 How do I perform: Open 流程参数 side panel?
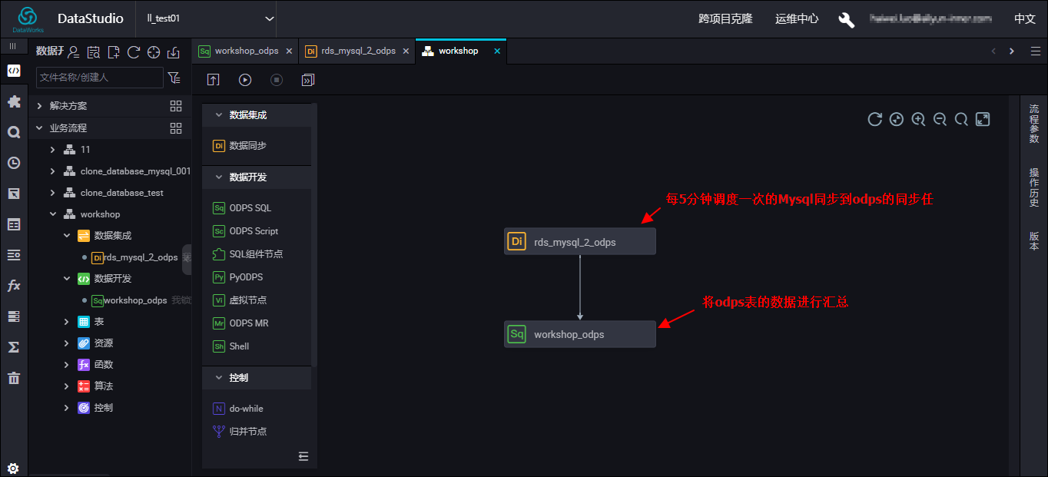tap(1034, 124)
